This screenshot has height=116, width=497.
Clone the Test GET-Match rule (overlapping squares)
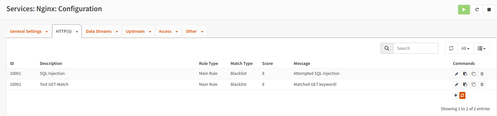click(x=474, y=85)
